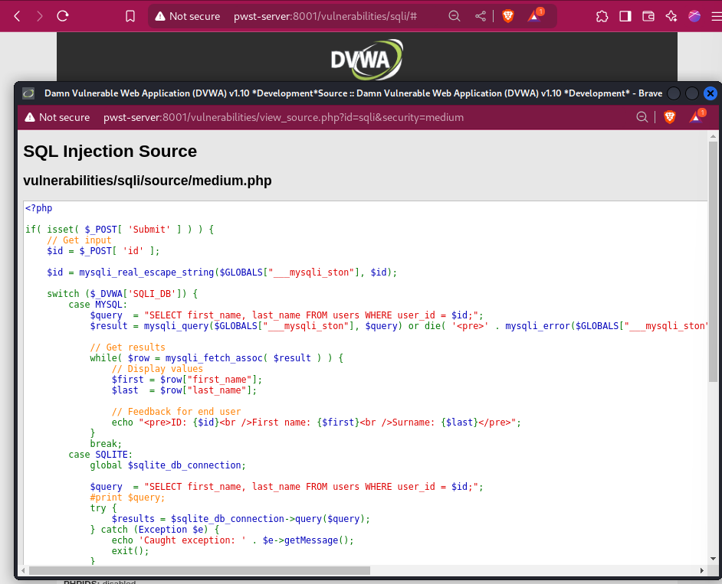Image resolution: width=722 pixels, height=584 pixels.
Task: Click the popup window's URL field
Action: (284, 117)
